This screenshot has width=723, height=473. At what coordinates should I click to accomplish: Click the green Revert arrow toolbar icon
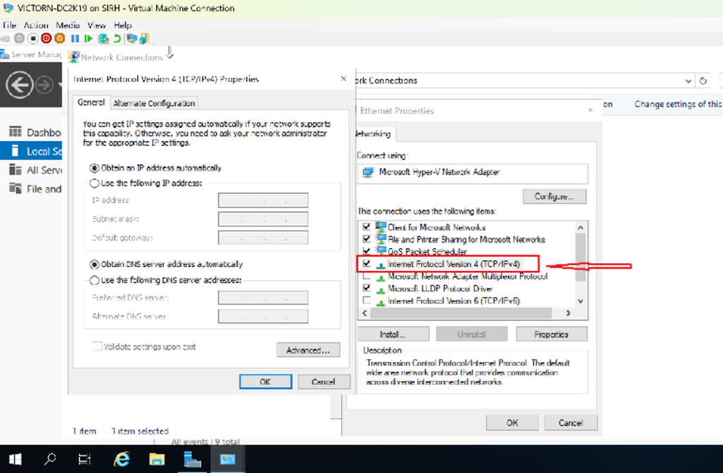116,38
